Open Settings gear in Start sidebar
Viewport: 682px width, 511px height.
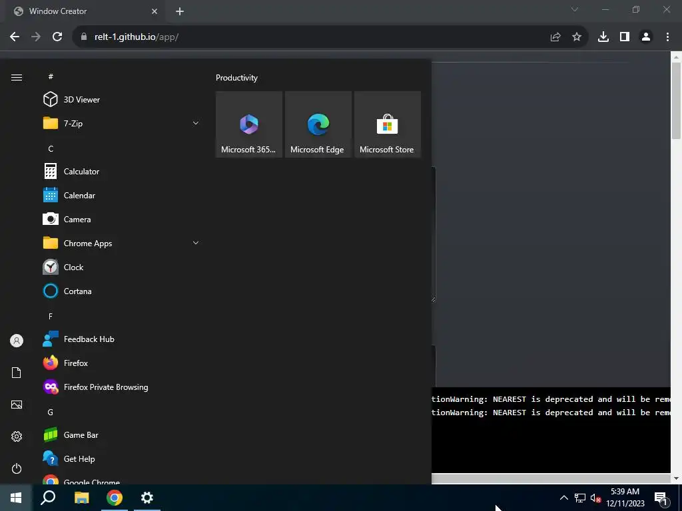click(x=17, y=436)
